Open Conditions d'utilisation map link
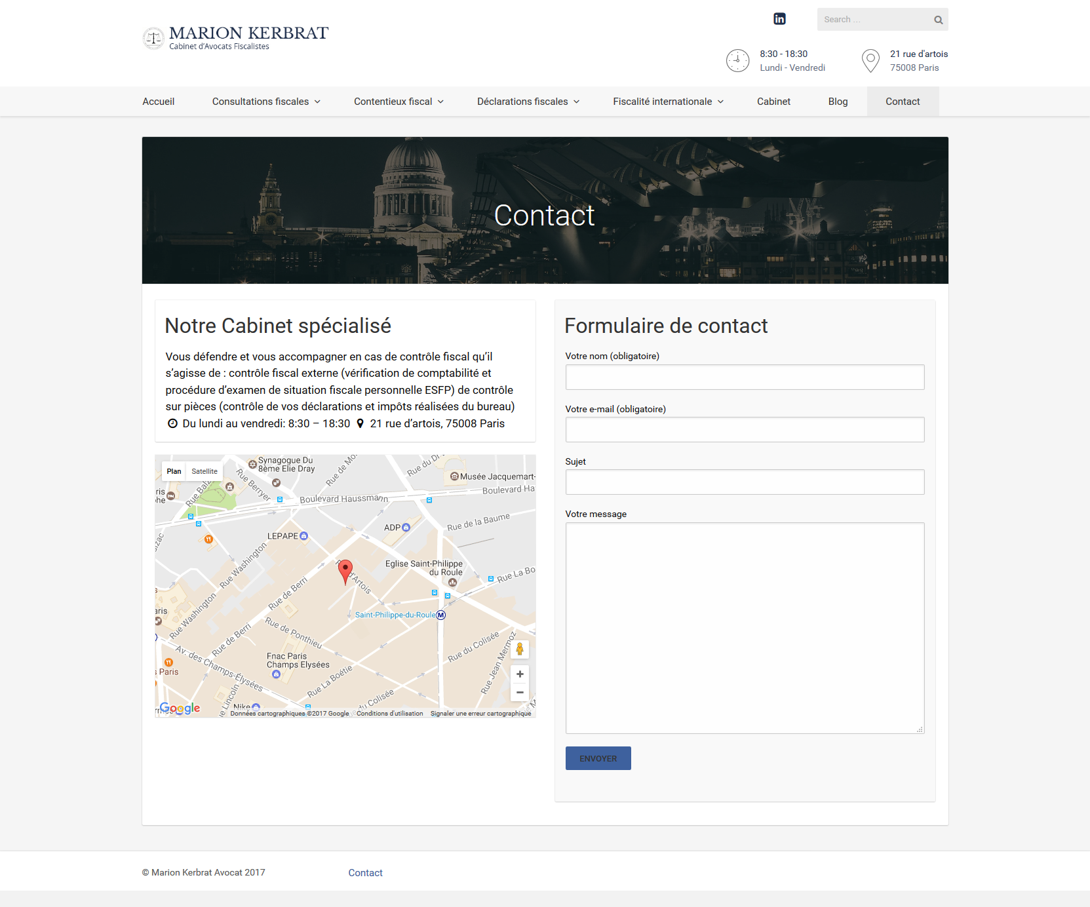Image resolution: width=1090 pixels, height=907 pixels. click(x=390, y=714)
